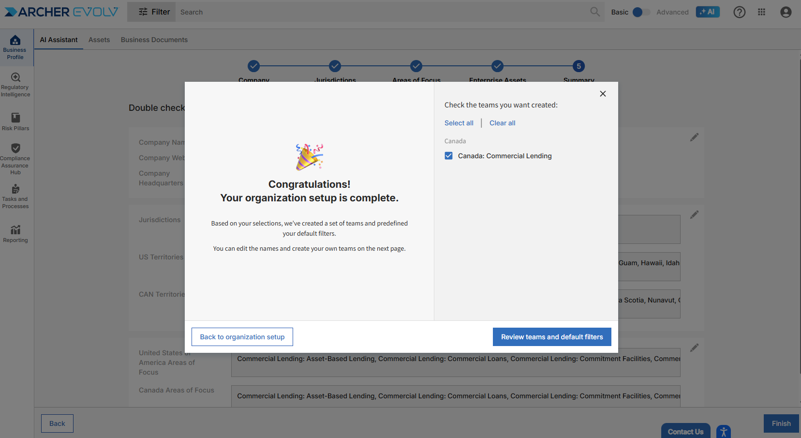Screen dimensions: 801x438
Task: Open Risk Pillars section
Action: [x=15, y=121]
